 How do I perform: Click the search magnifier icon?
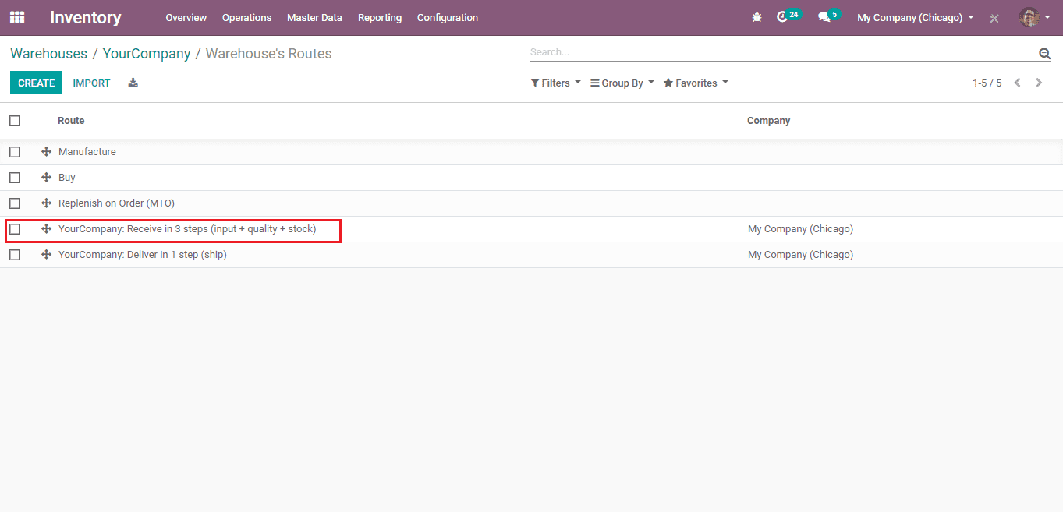1044,53
